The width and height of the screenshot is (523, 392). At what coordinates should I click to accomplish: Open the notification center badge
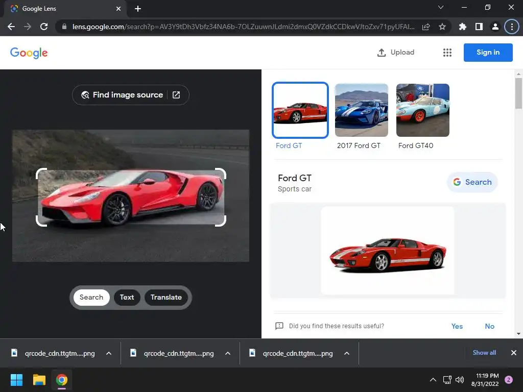coord(509,380)
